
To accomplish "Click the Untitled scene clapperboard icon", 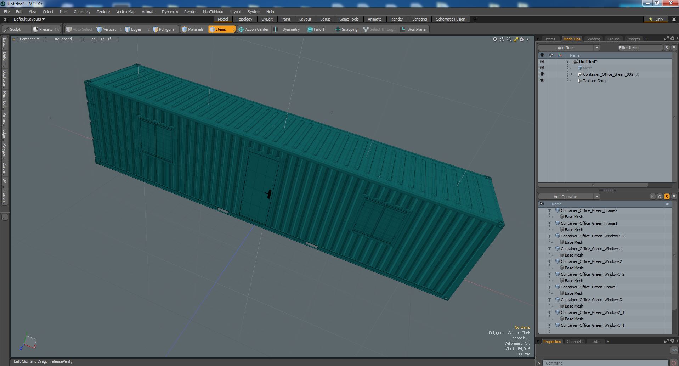I will click(x=576, y=62).
